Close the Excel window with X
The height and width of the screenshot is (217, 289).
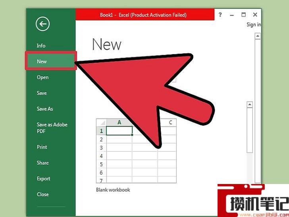(255, 15)
